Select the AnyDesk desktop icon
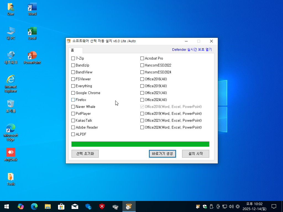Image resolution: width=283 pixels, height=212 pixels. click(11, 155)
